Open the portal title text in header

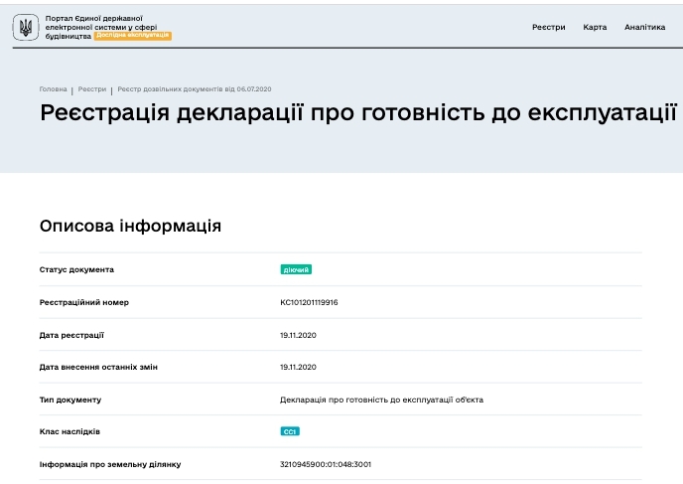coord(101,27)
